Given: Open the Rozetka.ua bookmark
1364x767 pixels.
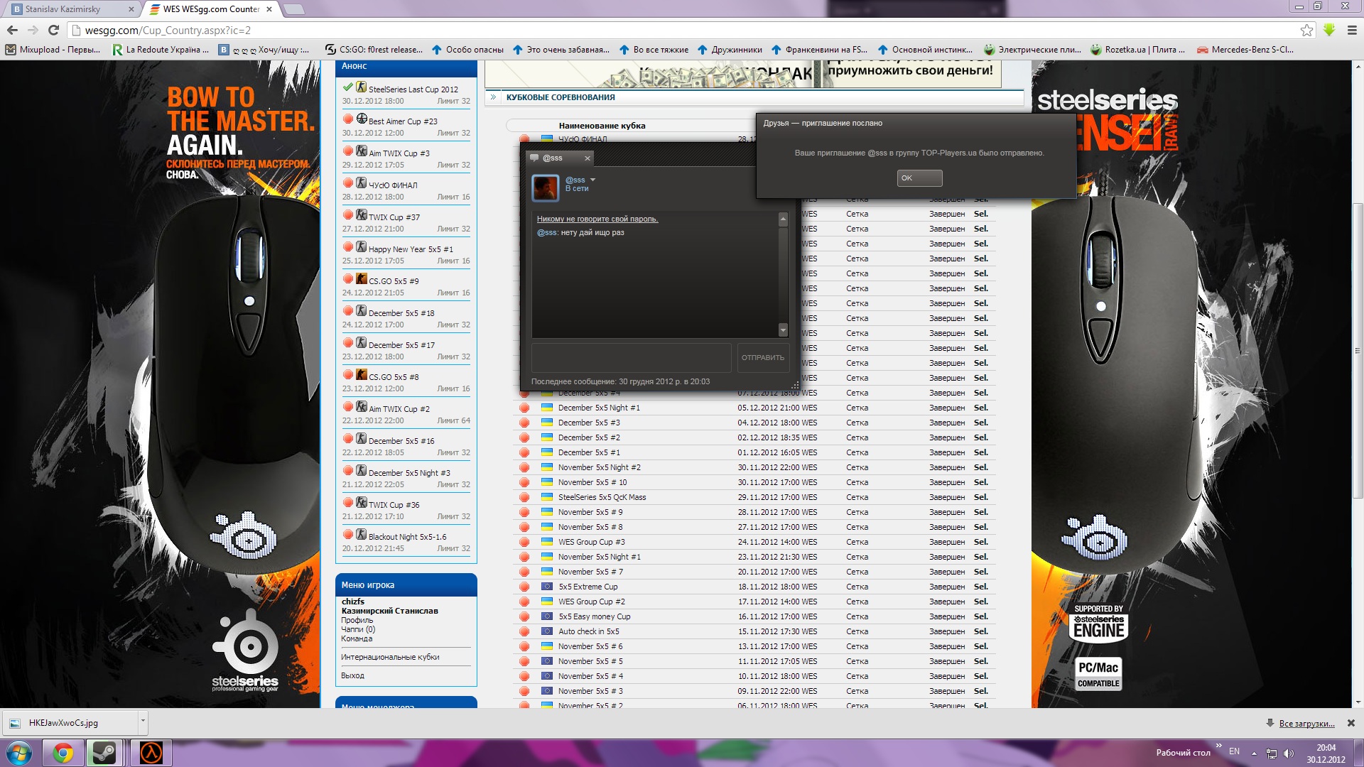Looking at the screenshot, I should click(1137, 50).
